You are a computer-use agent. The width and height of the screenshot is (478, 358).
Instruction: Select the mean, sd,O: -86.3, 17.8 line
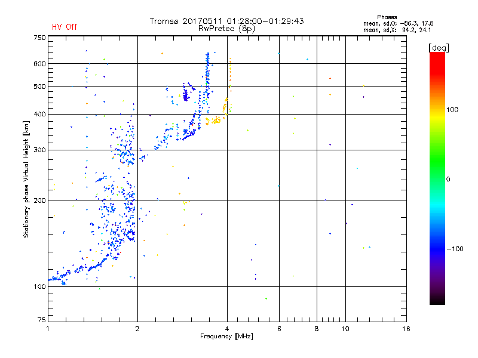(x=398, y=23)
